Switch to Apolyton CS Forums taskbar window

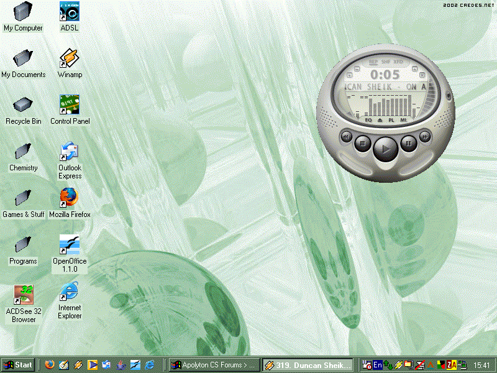pos(214,365)
